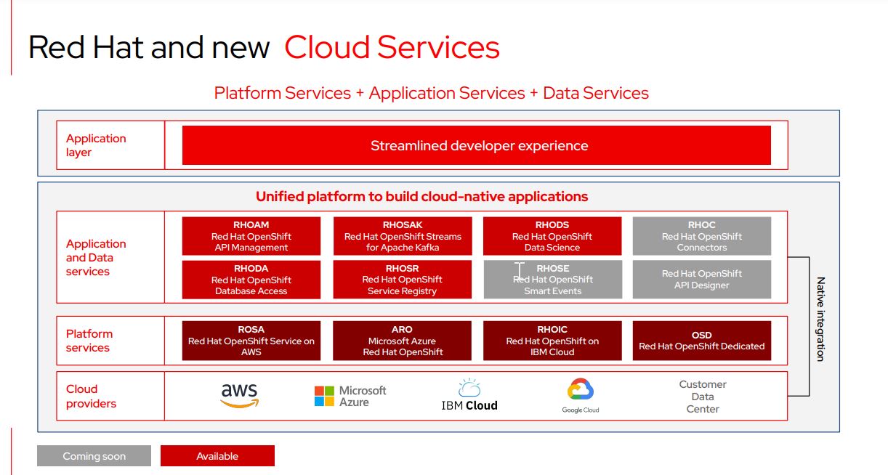Select the Customer Data Center label
The image size is (888, 475).
pos(702,397)
